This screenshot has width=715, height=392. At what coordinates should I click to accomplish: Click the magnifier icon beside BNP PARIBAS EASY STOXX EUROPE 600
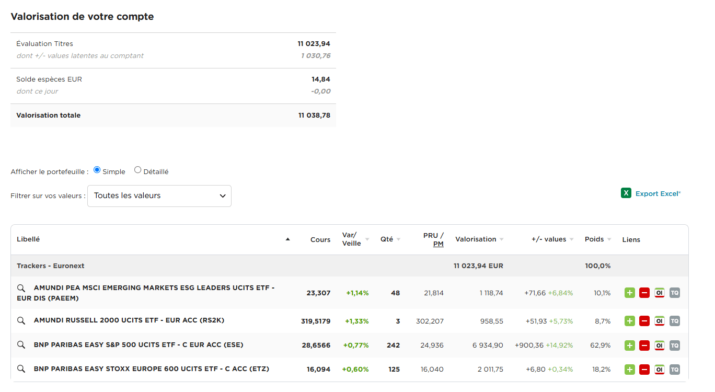tap(21, 369)
